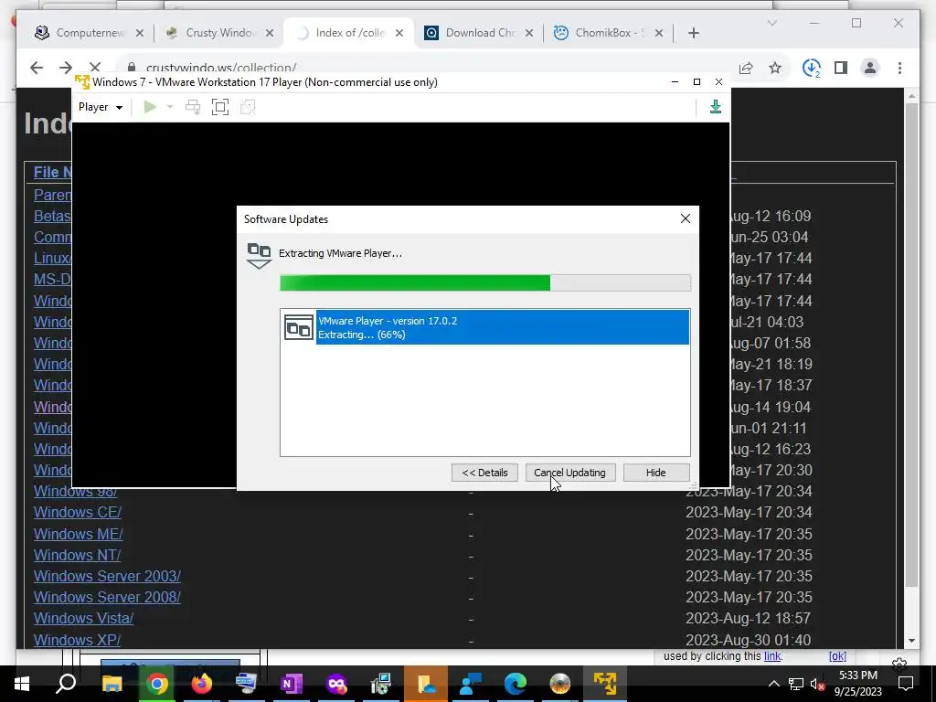Toggle the Chrome side panel

(841, 68)
